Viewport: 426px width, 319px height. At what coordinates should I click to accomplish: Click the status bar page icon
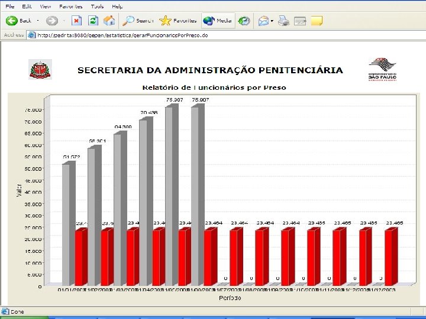(x=5, y=312)
